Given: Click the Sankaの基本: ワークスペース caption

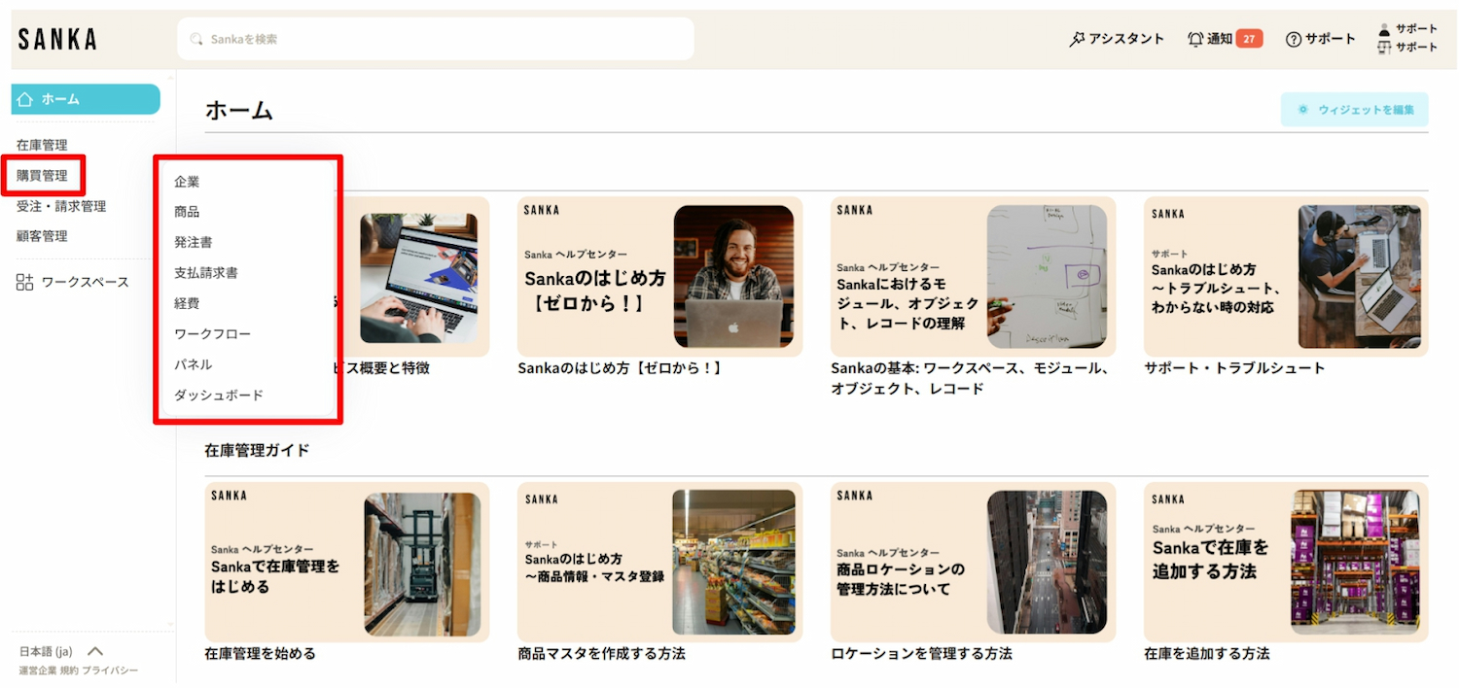Looking at the screenshot, I should (x=970, y=378).
